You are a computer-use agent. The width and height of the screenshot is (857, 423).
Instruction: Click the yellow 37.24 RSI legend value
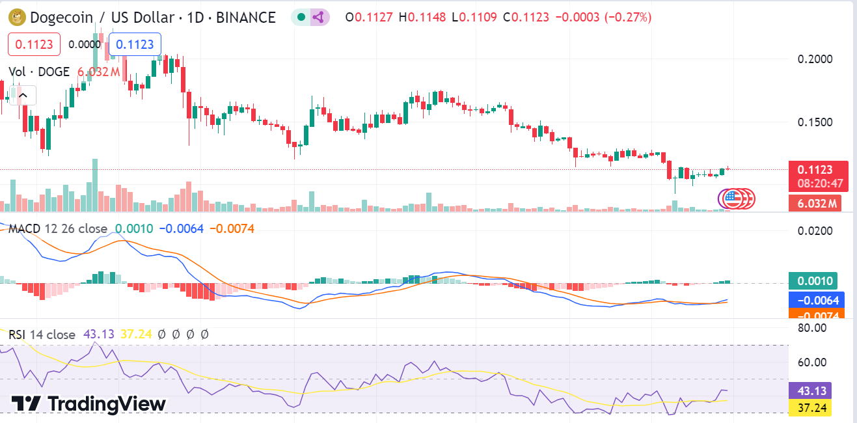coord(137,334)
